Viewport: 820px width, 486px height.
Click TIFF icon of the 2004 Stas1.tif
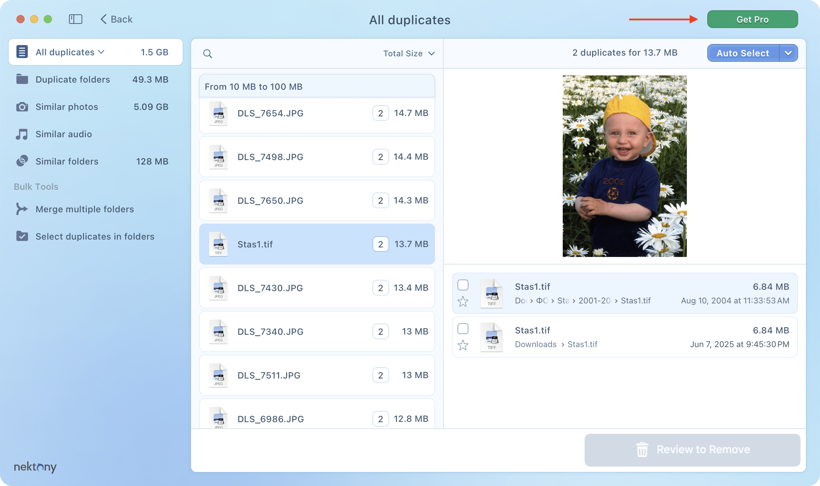click(492, 294)
